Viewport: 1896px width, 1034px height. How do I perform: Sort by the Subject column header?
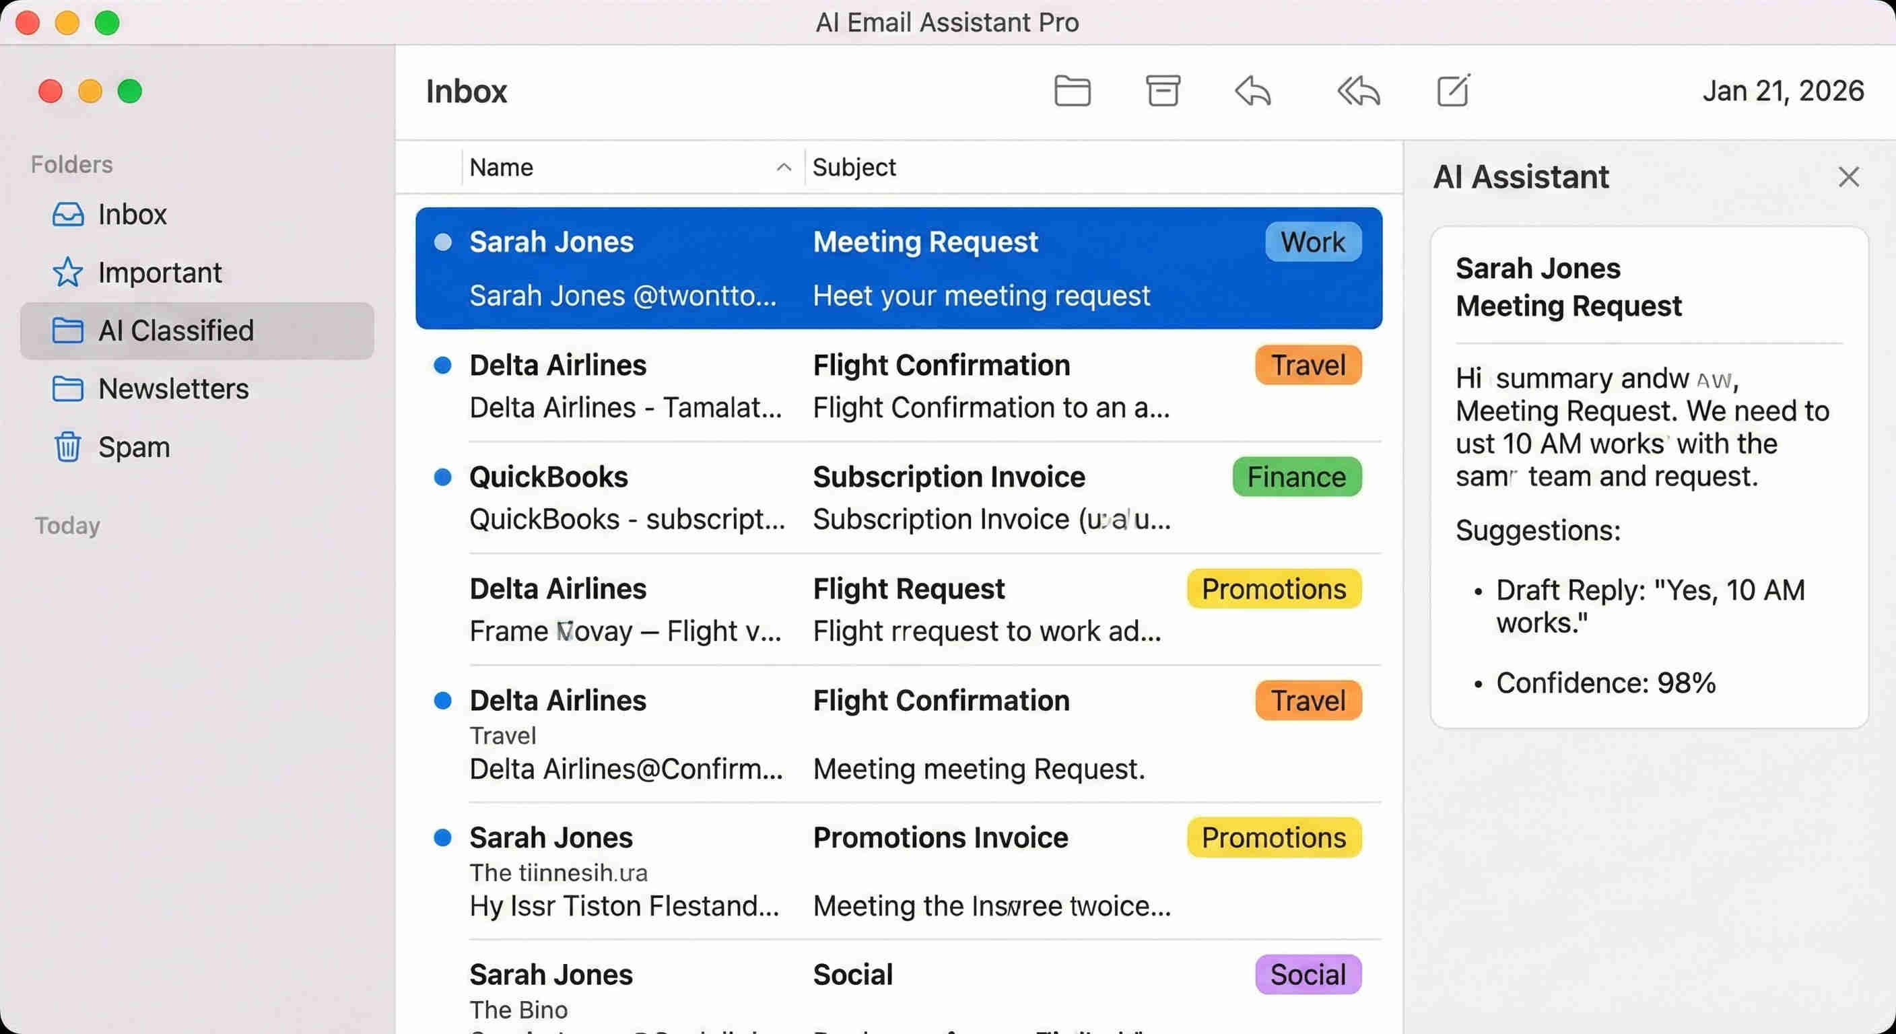point(854,168)
